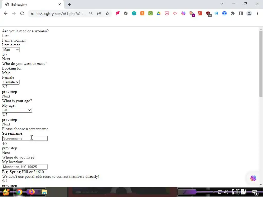
Task: Click the 6:16 AM taskbar clock
Action: 239,192
